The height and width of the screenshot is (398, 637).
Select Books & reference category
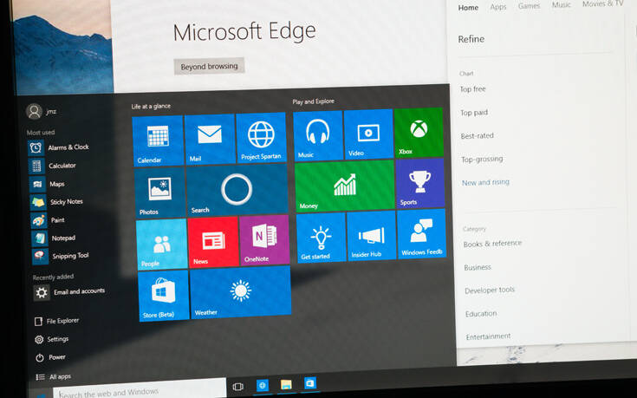[x=493, y=244]
